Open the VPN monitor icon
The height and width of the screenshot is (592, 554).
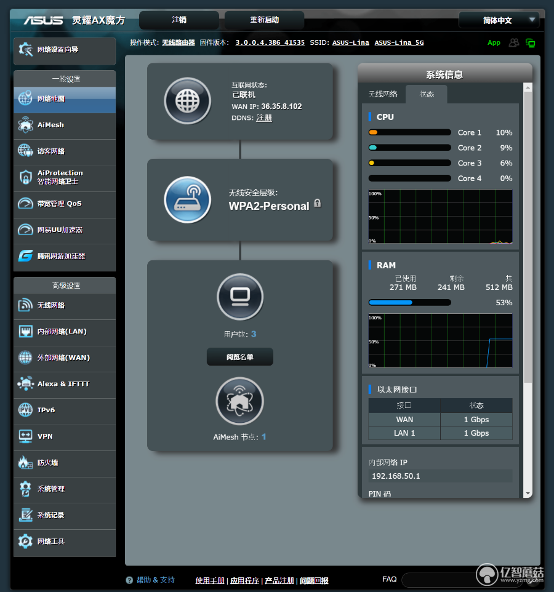coord(25,436)
